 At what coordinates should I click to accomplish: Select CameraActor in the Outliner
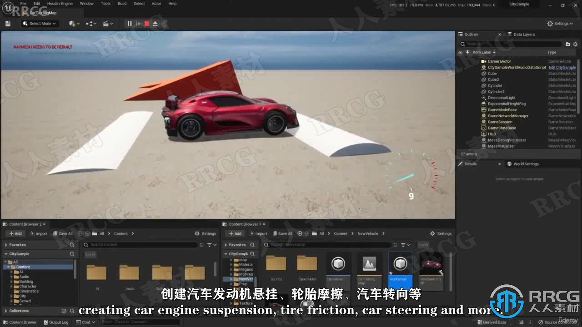click(499, 61)
